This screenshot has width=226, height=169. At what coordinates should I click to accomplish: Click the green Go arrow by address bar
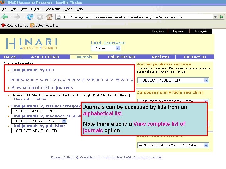click(x=222, y=17)
